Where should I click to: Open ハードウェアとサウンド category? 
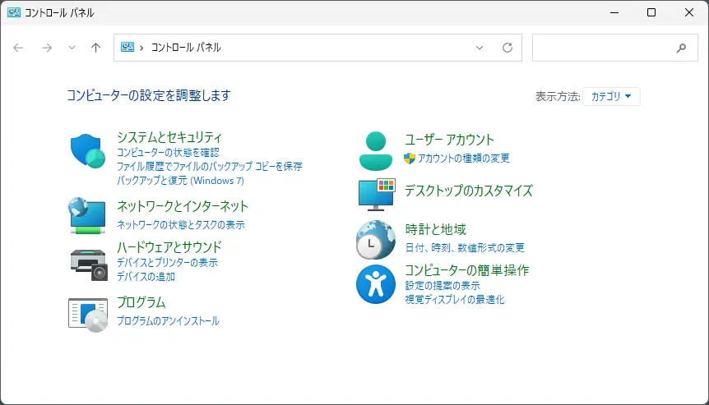pos(169,247)
